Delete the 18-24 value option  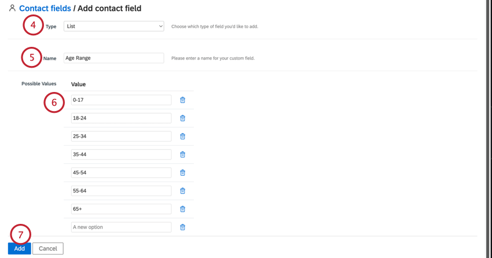[182, 118]
